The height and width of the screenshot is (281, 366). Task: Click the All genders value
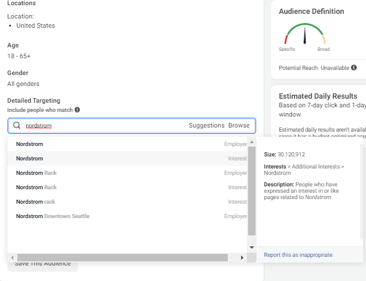coord(23,84)
